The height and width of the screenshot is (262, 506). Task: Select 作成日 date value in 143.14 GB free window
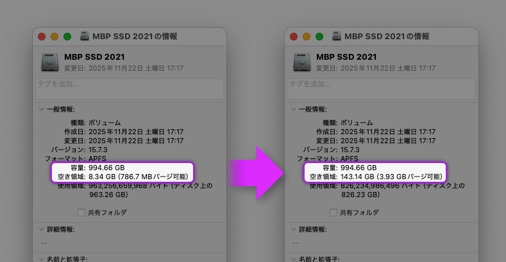click(x=388, y=132)
